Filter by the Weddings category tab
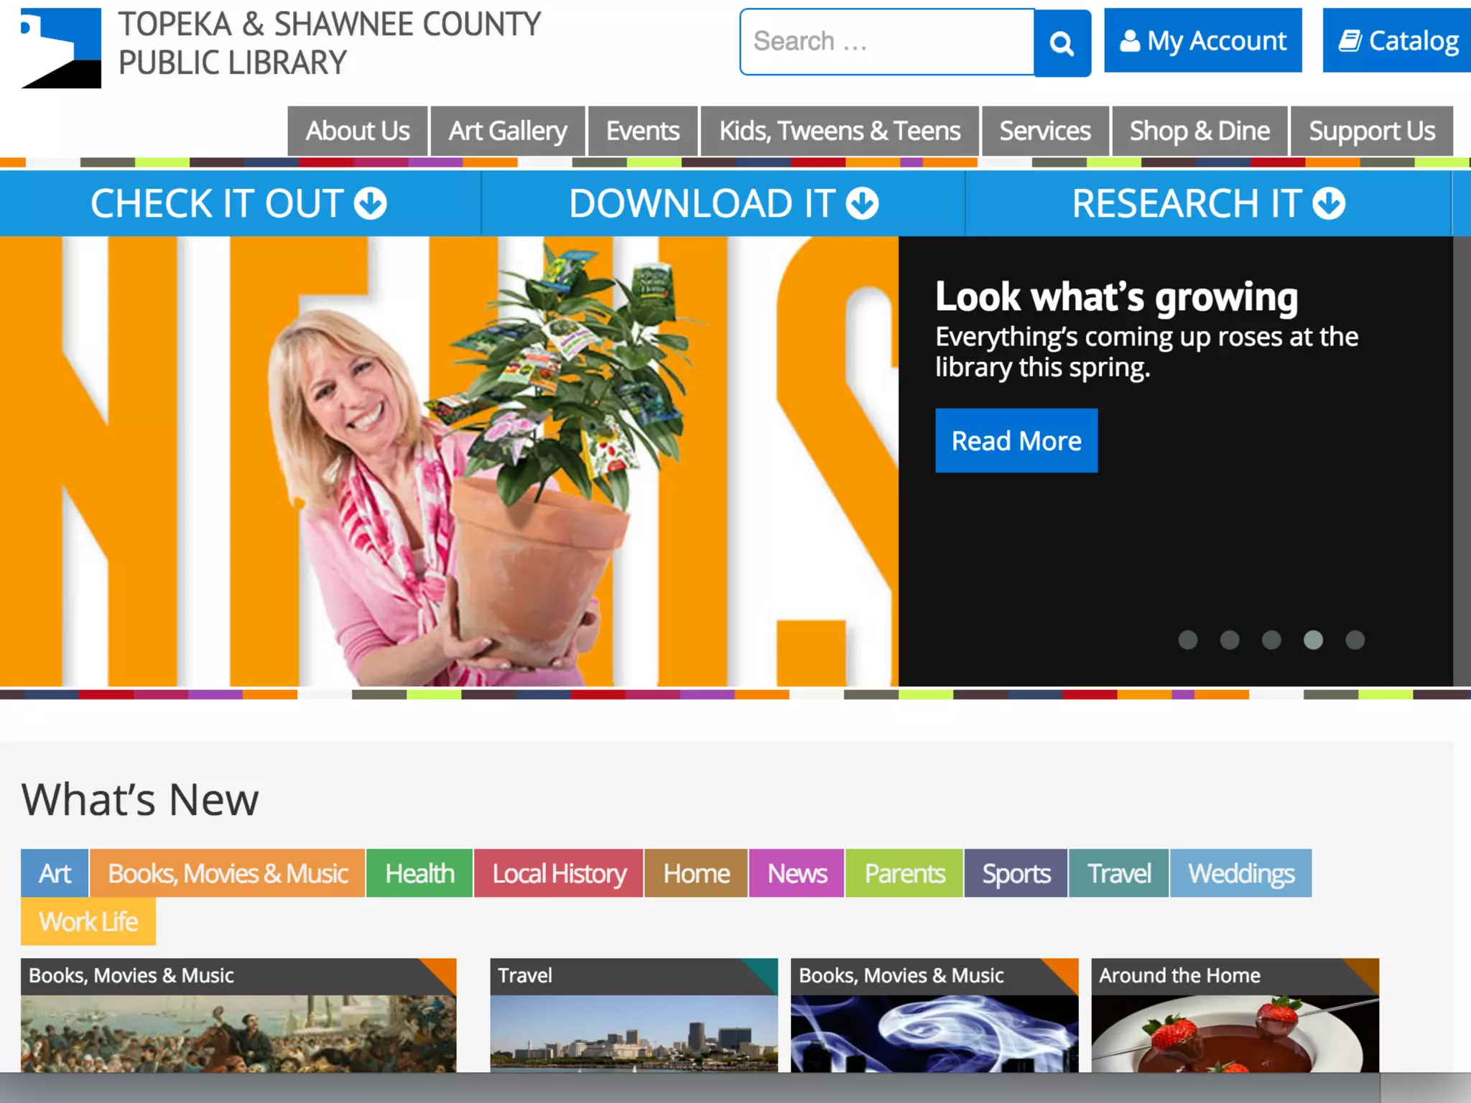Image resolution: width=1471 pixels, height=1103 pixels. click(x=1240, y=873)
